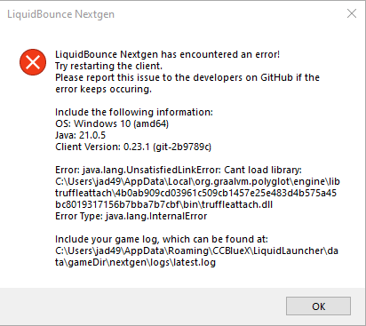Click the 'Try restarting the client.' line

(108, 66)
